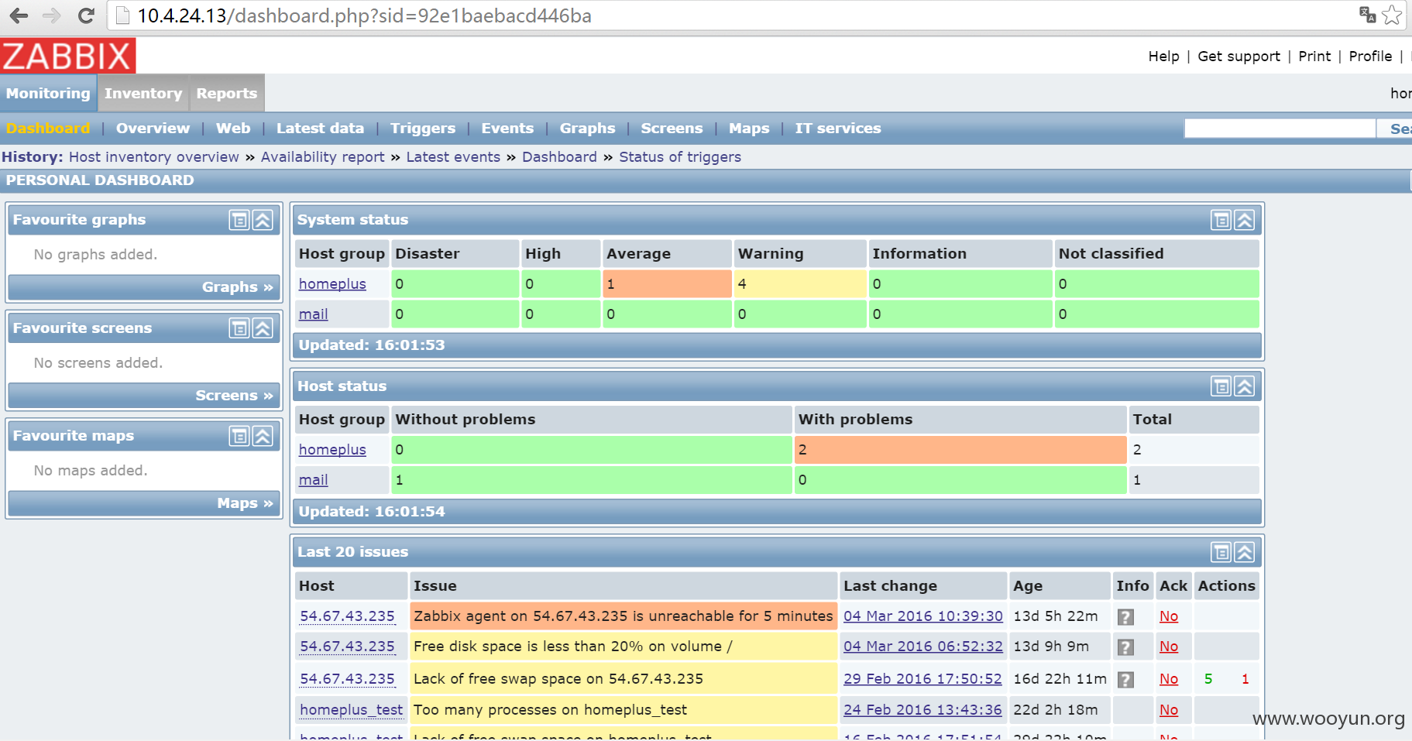Open Favourite graphs widget menu icon

(239, 220)
